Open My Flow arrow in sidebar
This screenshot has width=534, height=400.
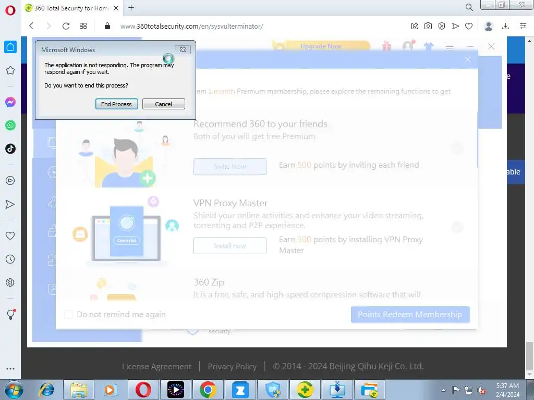(10, 204)
